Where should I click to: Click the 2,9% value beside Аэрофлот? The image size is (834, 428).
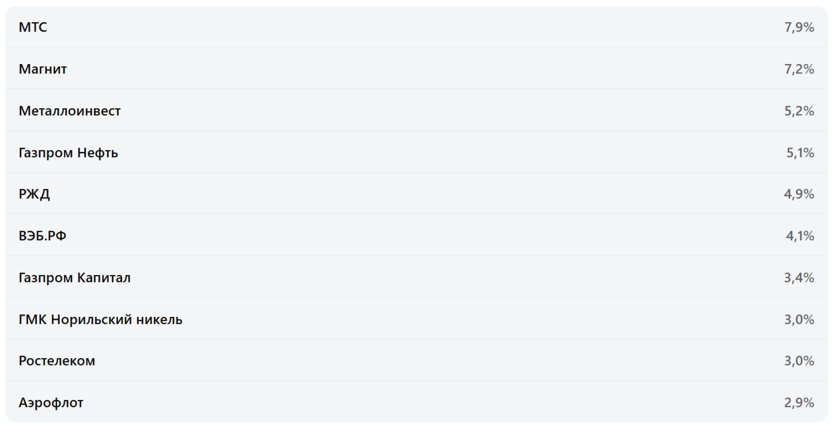pos(799,402)
